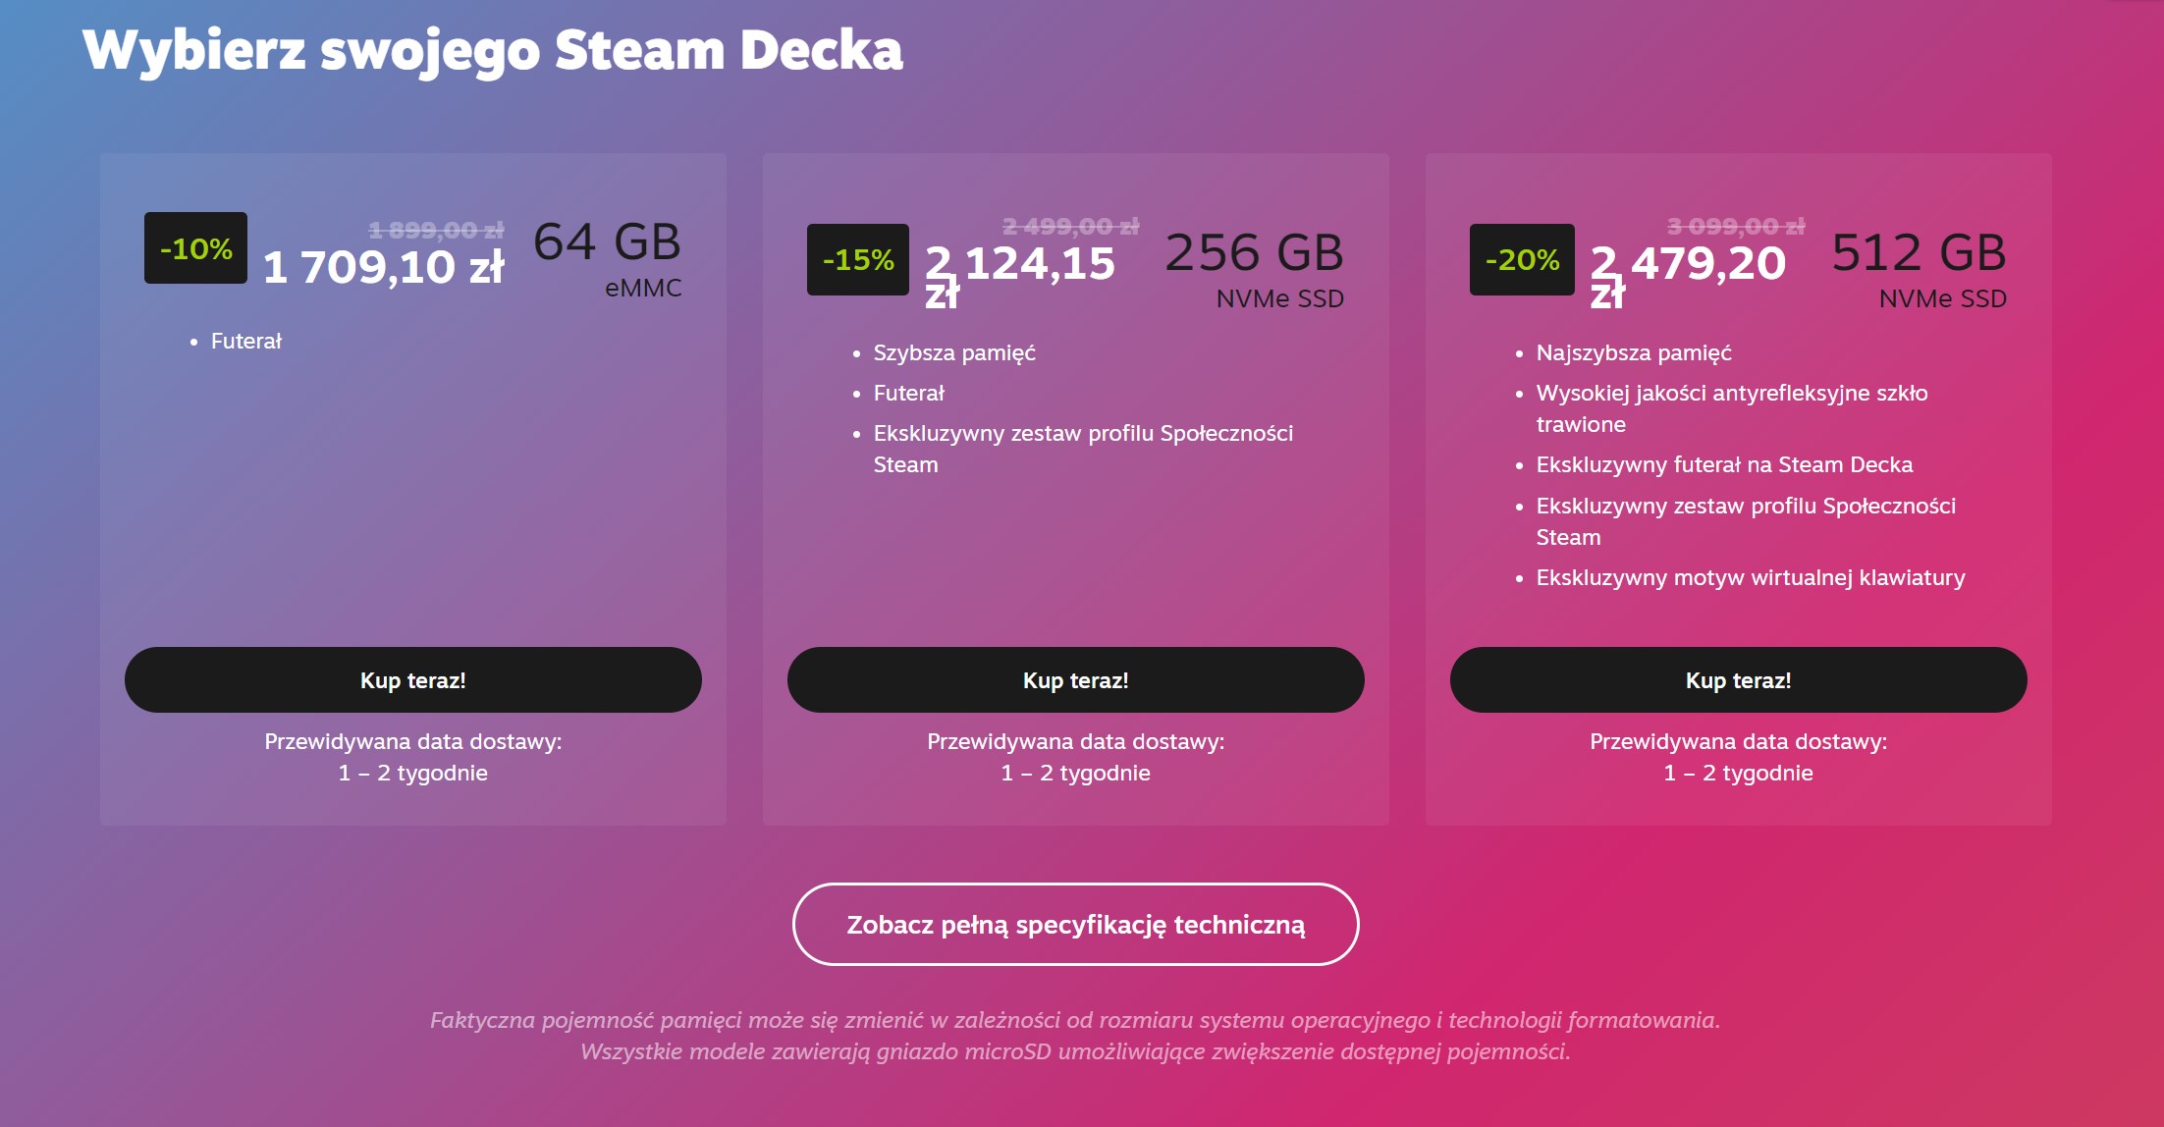This screenshot has width=2164, height=1127.
Task: Buy the 256 GB NVMe SSD model
Action: point(1075,679)
